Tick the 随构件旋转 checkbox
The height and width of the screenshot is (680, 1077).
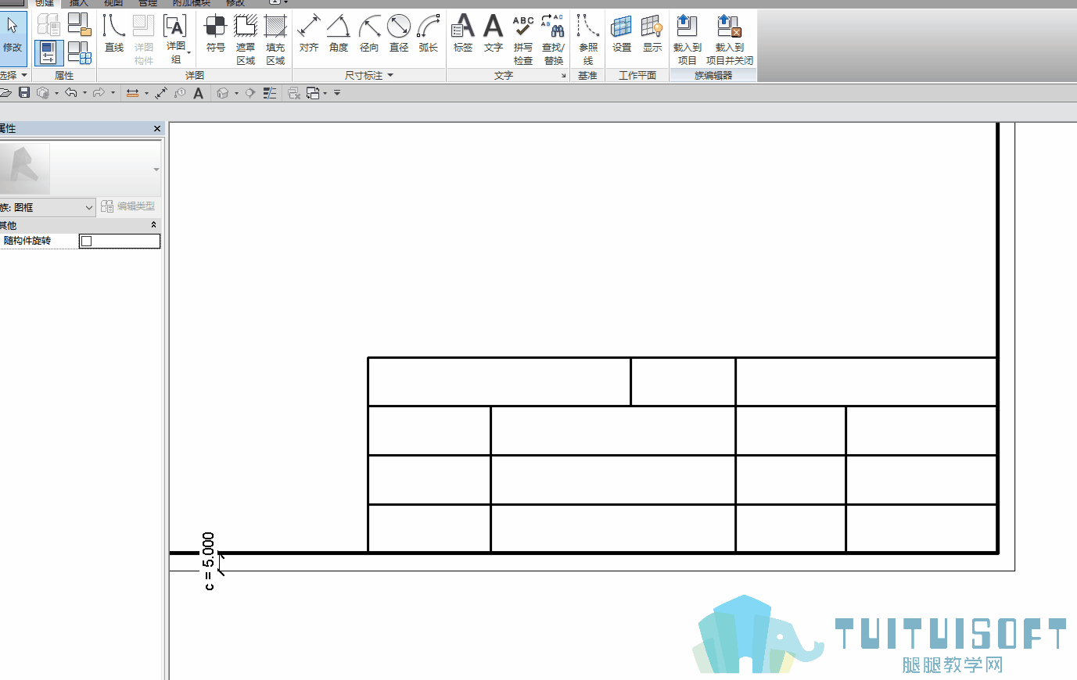pyautogui.click(x=87, y=241)
